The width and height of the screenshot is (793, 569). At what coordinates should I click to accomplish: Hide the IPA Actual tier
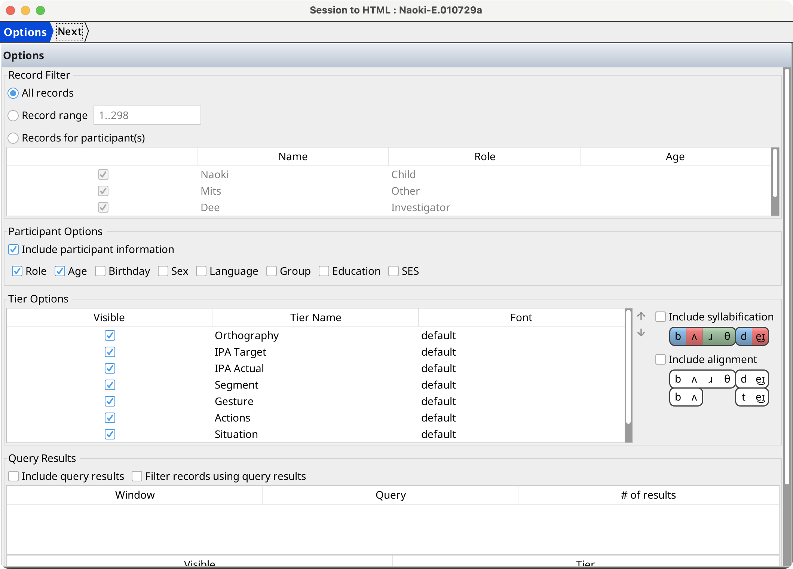tap(110, 368)
